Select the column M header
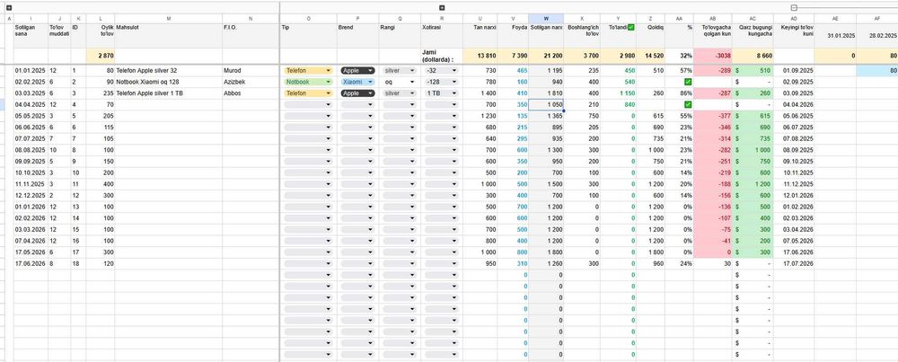The height and width of the screenshot is (362, 898). pyautogui.click(x=169, y=18)
